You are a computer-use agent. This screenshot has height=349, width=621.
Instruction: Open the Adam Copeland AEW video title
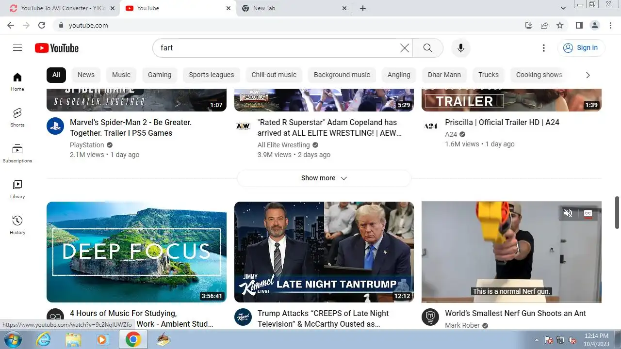coord(329,127)
